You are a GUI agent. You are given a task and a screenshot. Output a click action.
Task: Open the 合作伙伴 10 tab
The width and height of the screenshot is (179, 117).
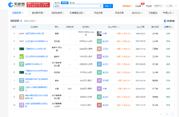pyautogui.click(x=137, y=13)
